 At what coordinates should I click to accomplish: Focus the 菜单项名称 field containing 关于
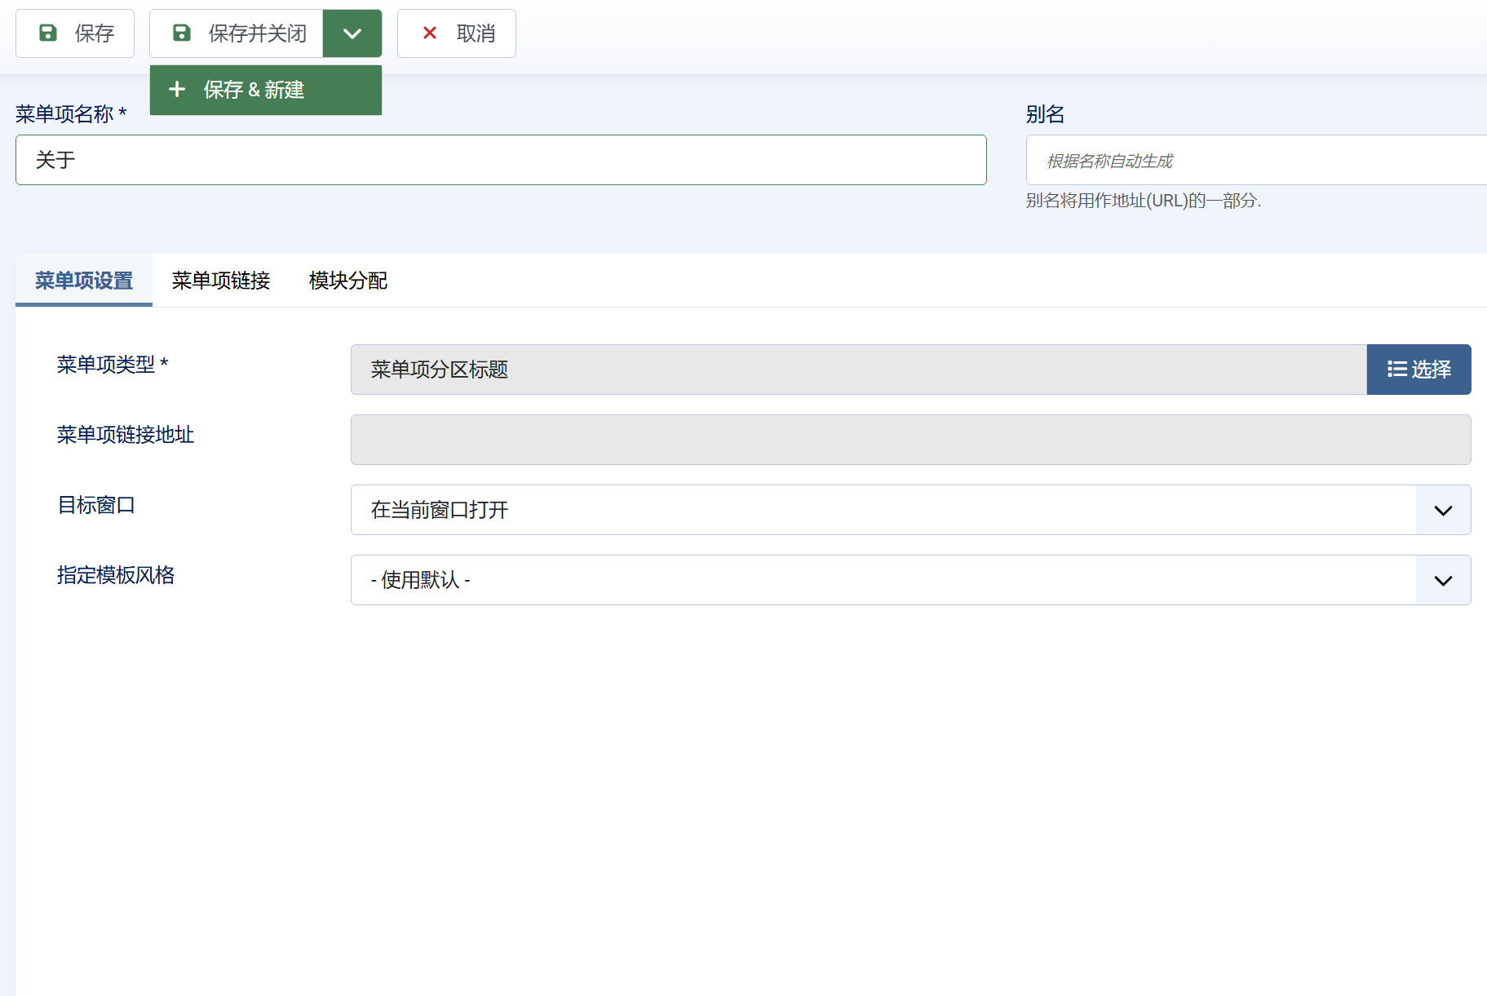[501, 160]
